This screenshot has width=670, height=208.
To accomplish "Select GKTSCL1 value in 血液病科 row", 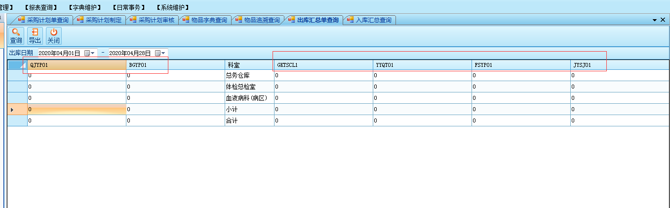I will (x=323, y=98).
